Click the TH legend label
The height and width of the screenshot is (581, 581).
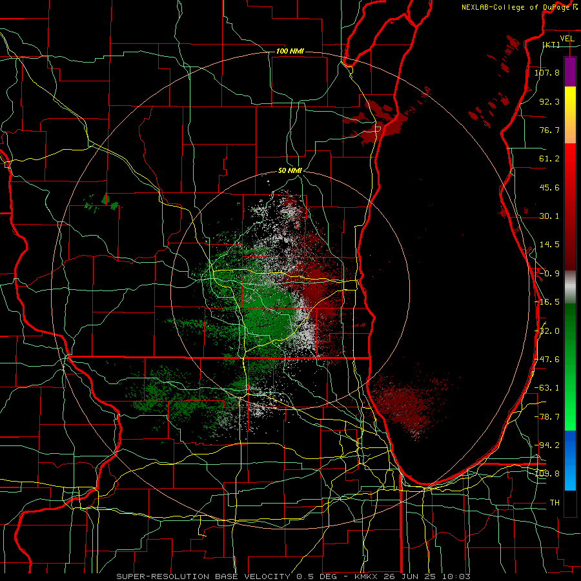[x=555, y=502]
